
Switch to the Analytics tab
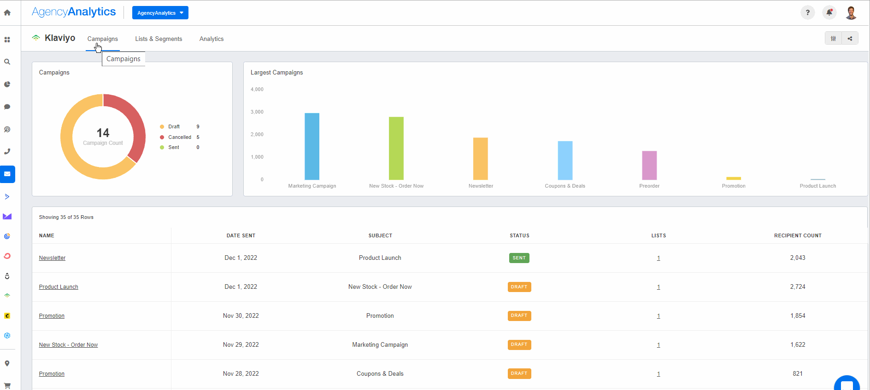pyautogui.click(x=212, y=39)
